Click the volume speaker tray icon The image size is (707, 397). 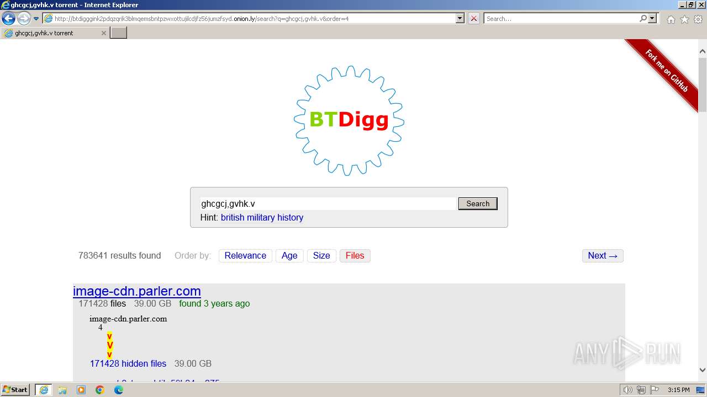628,390
